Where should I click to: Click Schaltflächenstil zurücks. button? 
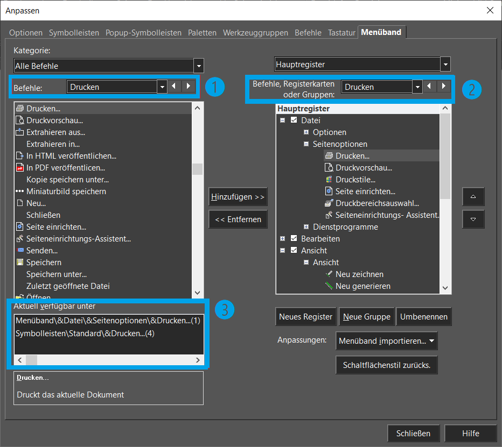point(386,365)
